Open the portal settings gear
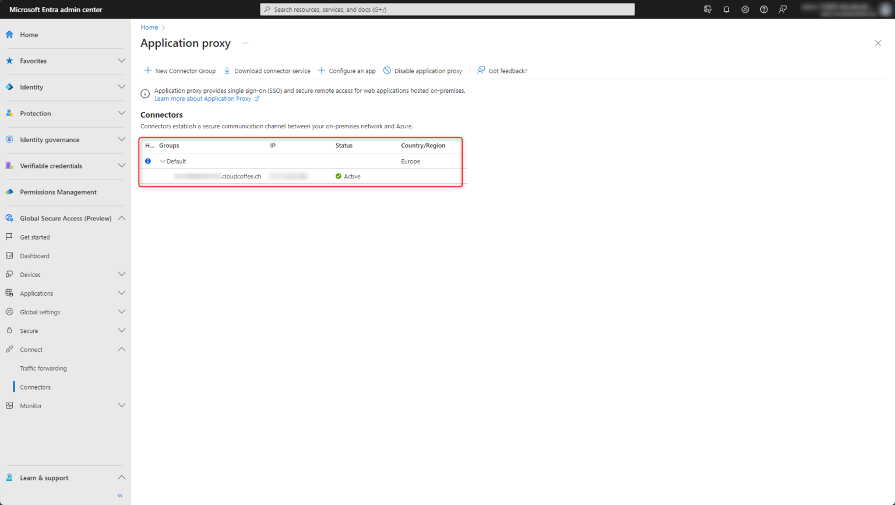The width and height of the screenshot is (895, 505). click(x=745, y=9)
